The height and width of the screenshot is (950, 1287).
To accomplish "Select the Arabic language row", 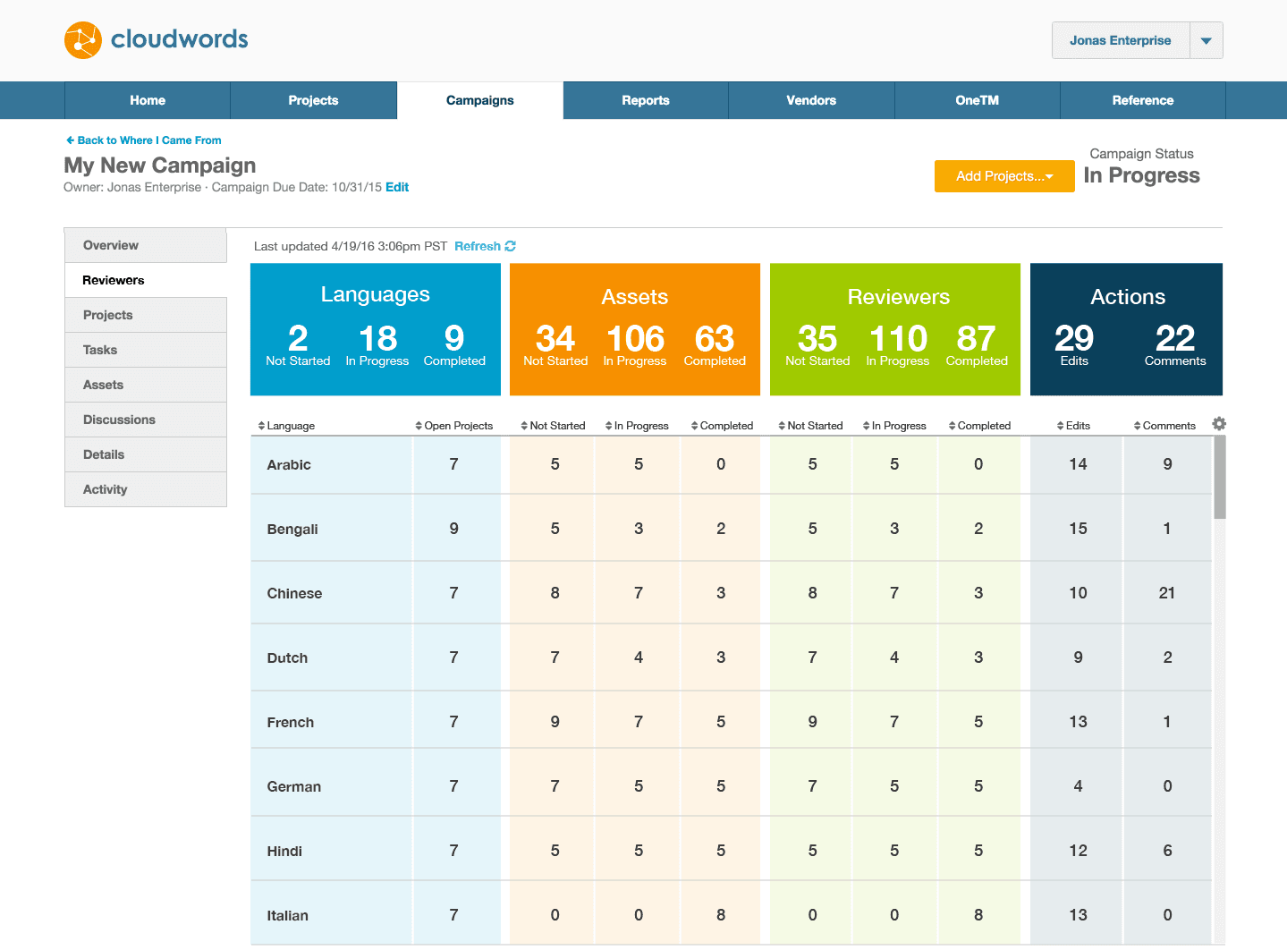I will click(731, 465).
